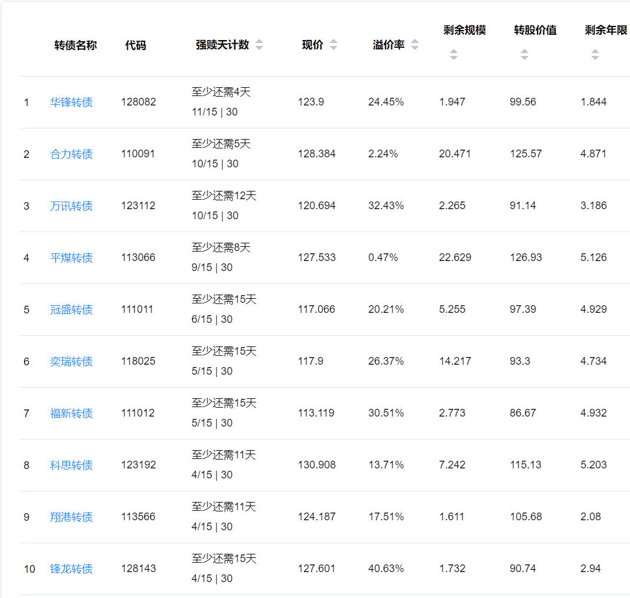Click sort icon beside 强赎天计数 header
Viewport: 630px width, 598px height.
click(259, 45)
